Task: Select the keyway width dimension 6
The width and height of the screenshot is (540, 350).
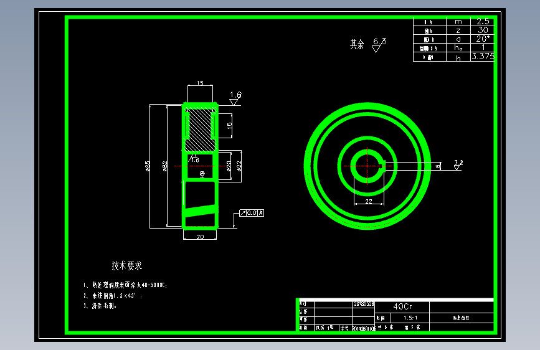Action: [x=438, y=166]
